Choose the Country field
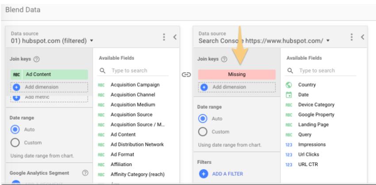 coord(307,85)
